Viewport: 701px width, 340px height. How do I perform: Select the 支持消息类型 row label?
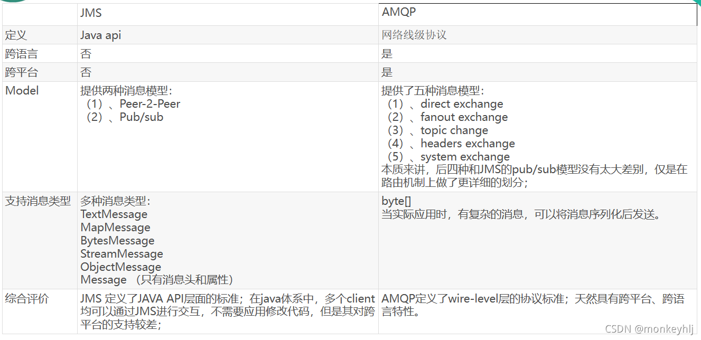(38, 201)
